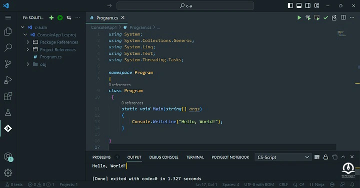Start debugging with bug-play icon

(x=308, y=17)
